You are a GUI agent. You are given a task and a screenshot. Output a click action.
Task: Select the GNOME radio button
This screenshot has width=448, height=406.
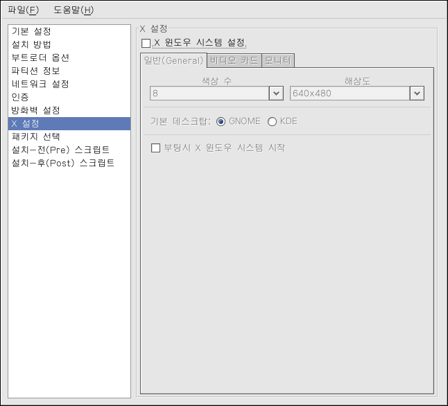221,121
